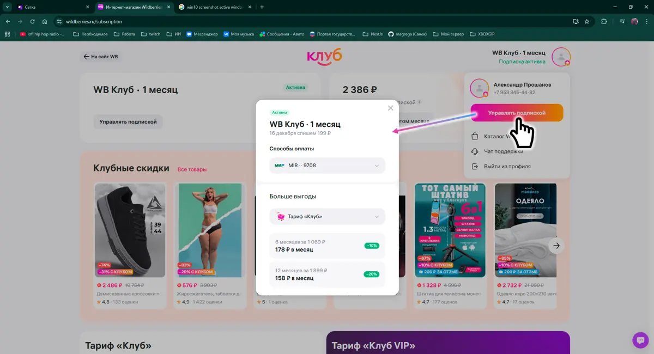Open the MIR 9708 payment method dropdown
654x354 pixels.
(x=327, y=166)
